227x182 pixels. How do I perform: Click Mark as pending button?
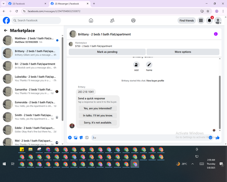tap(107, 52)
